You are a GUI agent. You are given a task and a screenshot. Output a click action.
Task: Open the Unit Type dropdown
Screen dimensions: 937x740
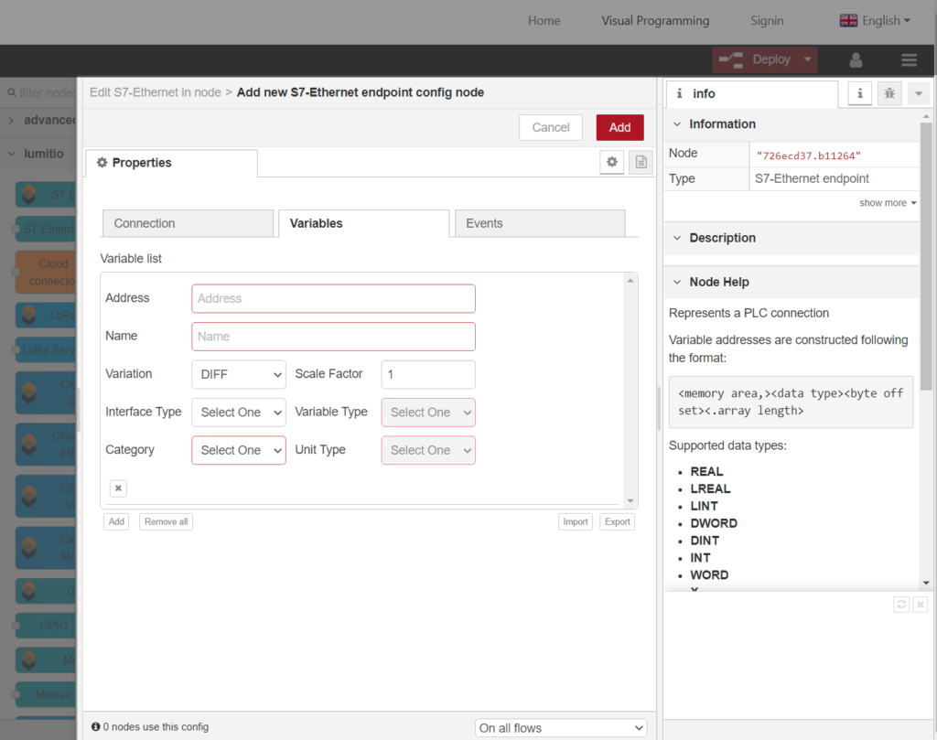click(x=428, y=450)
